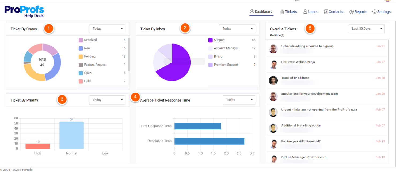Open the user avatar in the top-right corner
The height and width of the screenshot is (172, 396).
coord(388,1)
